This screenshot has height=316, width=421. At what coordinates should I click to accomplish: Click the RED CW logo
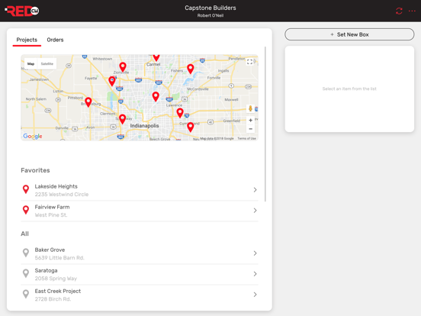tap(22, 11)
